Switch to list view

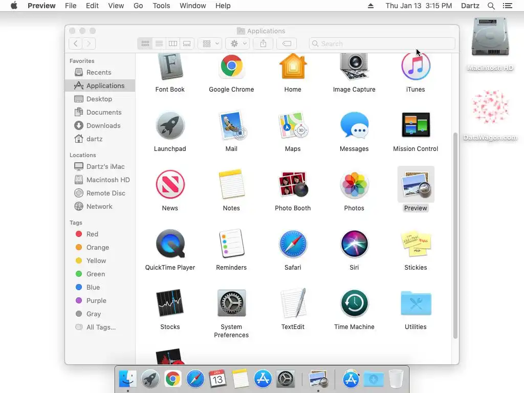point(159,43)
